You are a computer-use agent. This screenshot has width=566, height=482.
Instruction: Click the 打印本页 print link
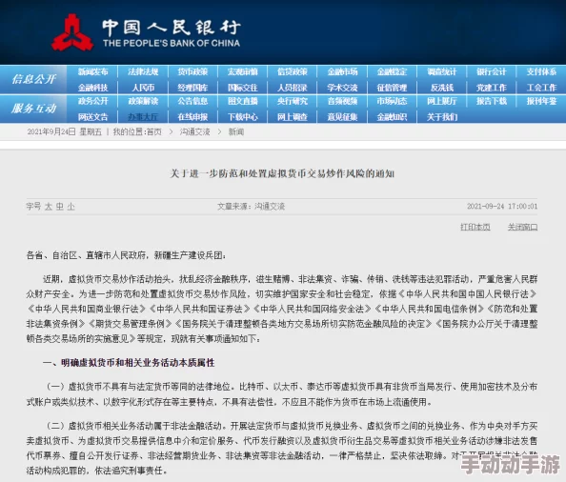[x=475, y=227]
